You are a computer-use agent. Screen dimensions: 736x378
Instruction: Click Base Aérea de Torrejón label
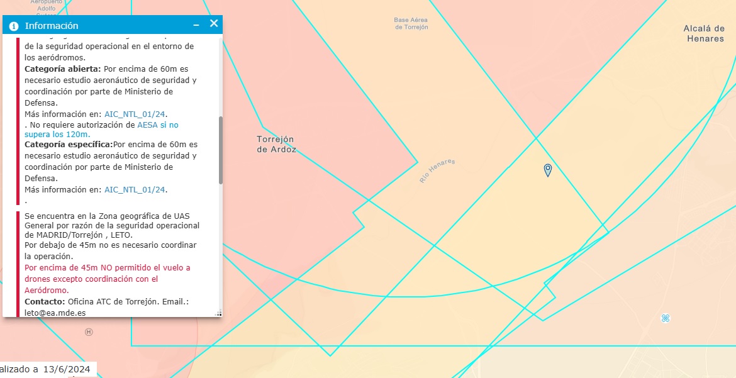tap(411, 23)
